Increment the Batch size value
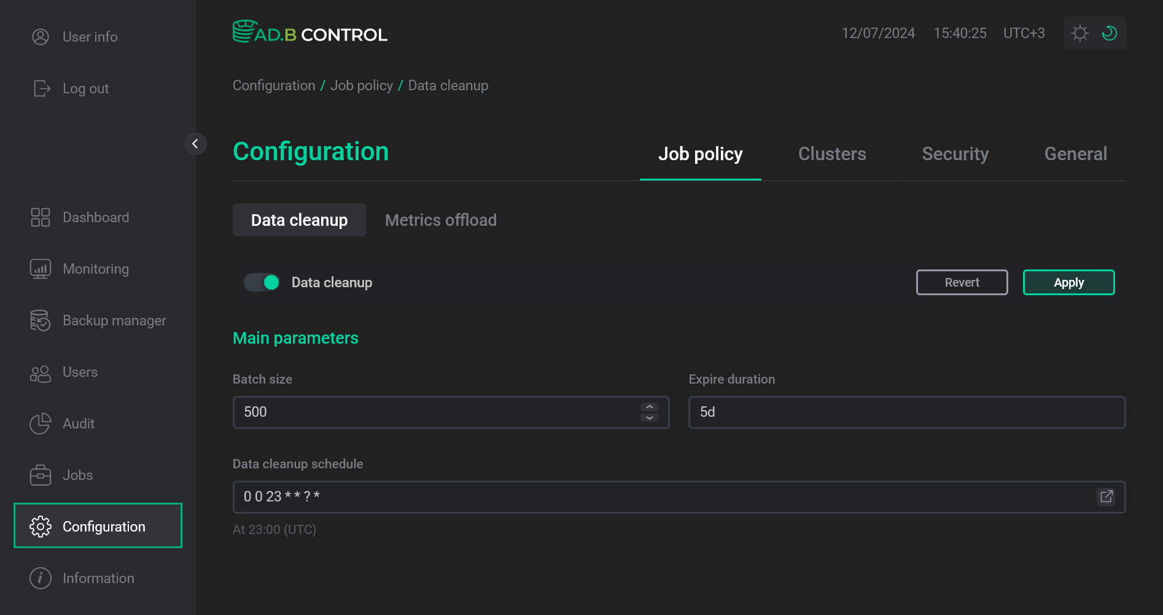 click(649, 407)
